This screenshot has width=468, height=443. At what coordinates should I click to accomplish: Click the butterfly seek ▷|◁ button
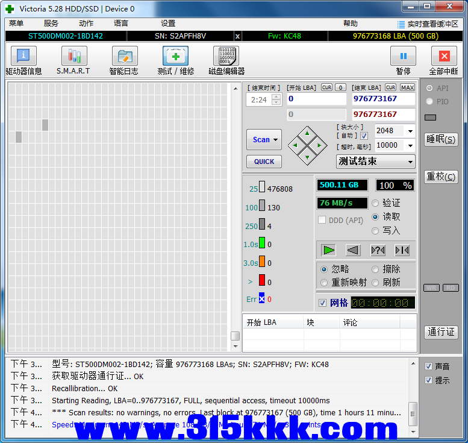(402, 250)
